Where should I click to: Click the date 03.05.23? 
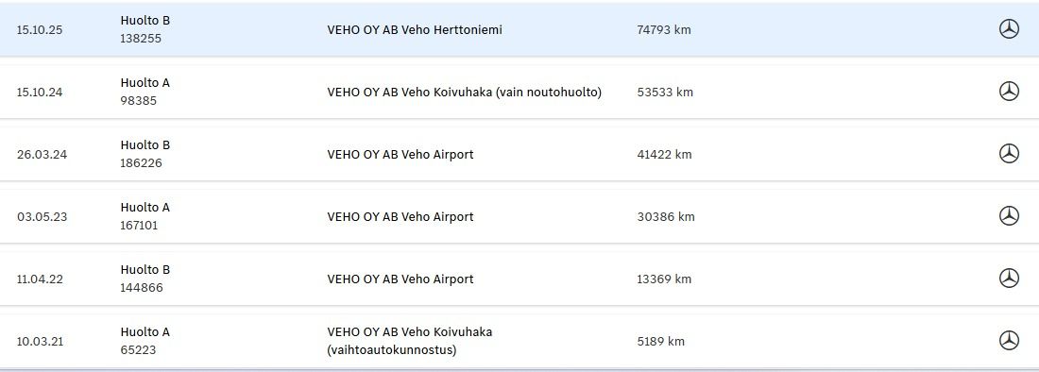[42, 216]
